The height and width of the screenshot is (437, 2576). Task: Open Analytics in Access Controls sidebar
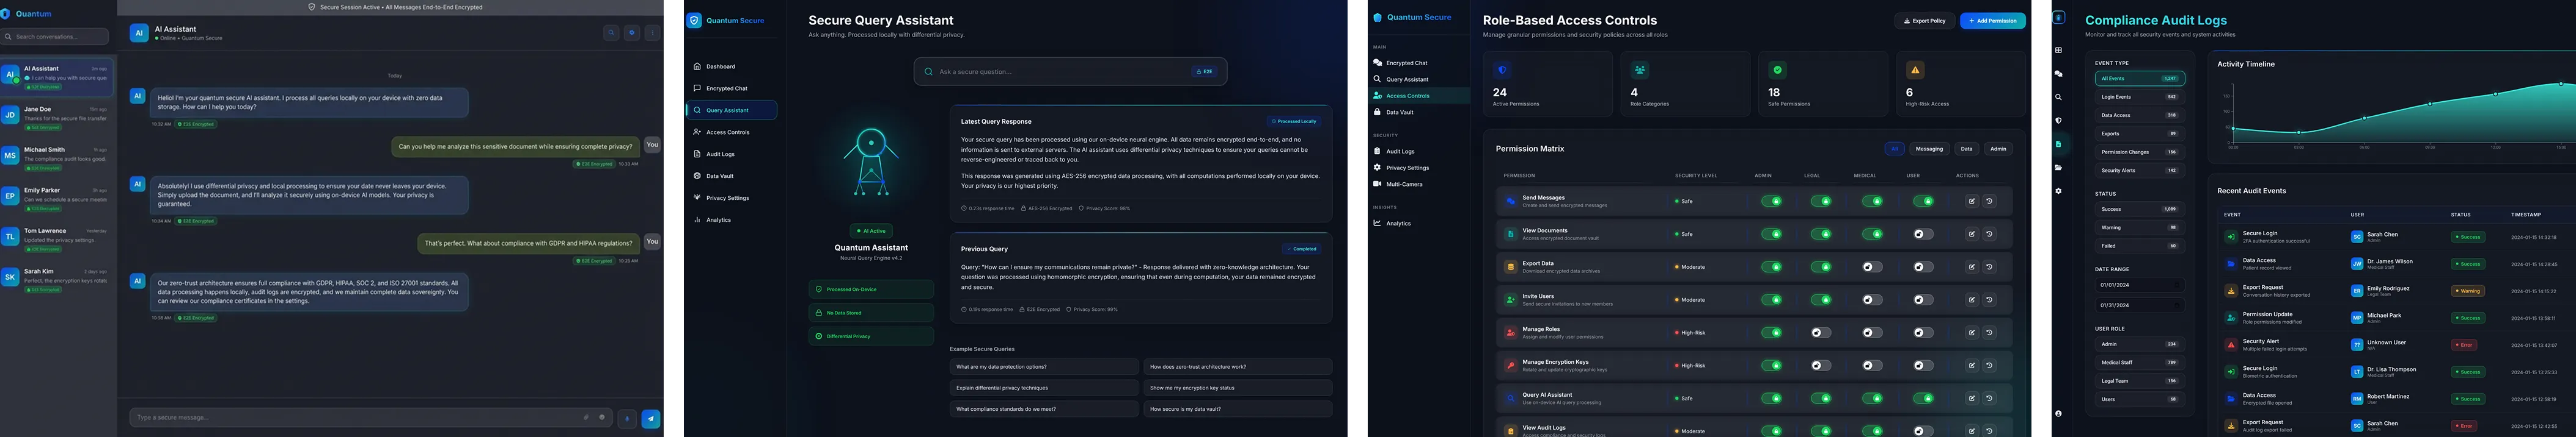click(x=1418, y=224)
